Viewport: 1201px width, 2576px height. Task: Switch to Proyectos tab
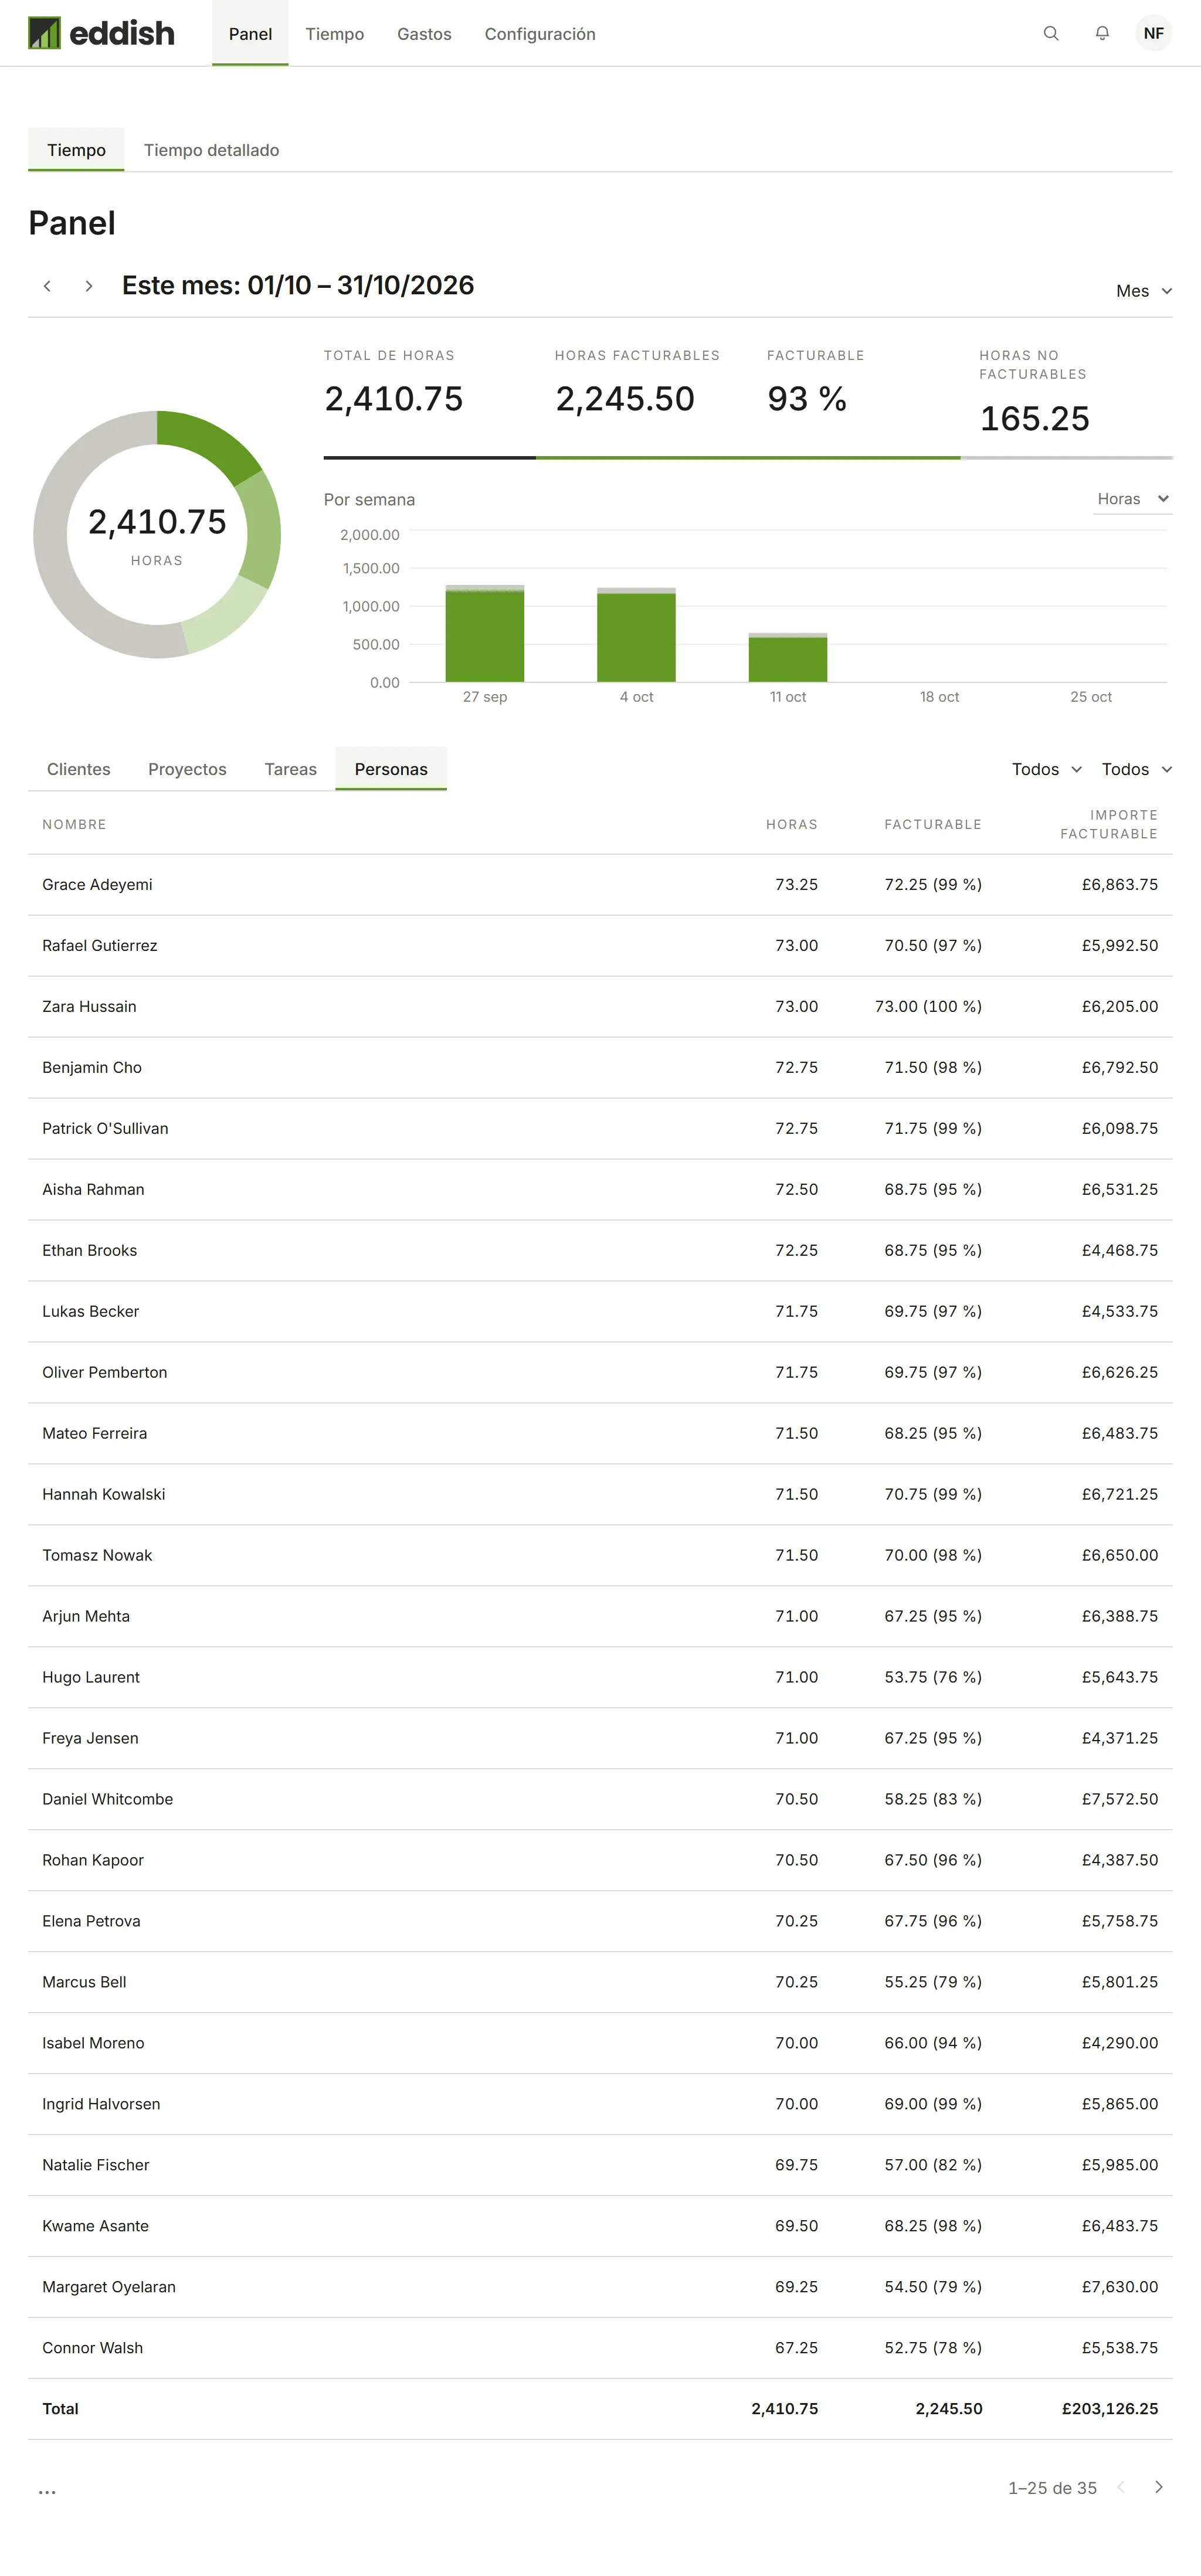click(x=187, y=769)
